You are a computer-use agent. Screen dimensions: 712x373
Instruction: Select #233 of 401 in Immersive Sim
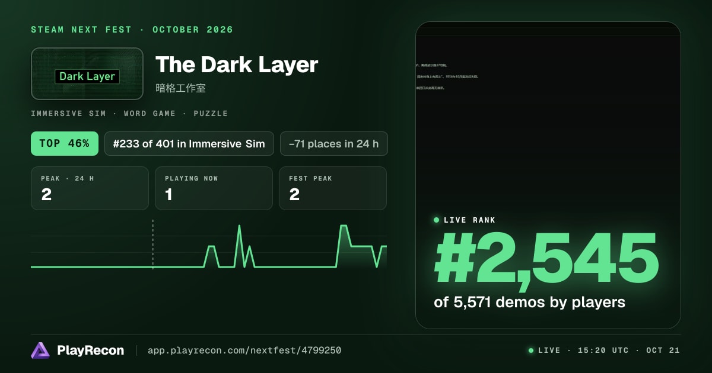pos(189,143)
